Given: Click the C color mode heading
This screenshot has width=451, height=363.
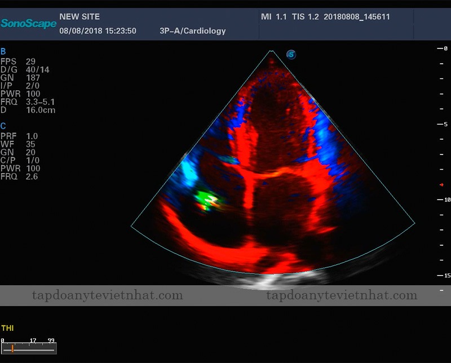Looking at the screenshot, I should coord(3,126).
